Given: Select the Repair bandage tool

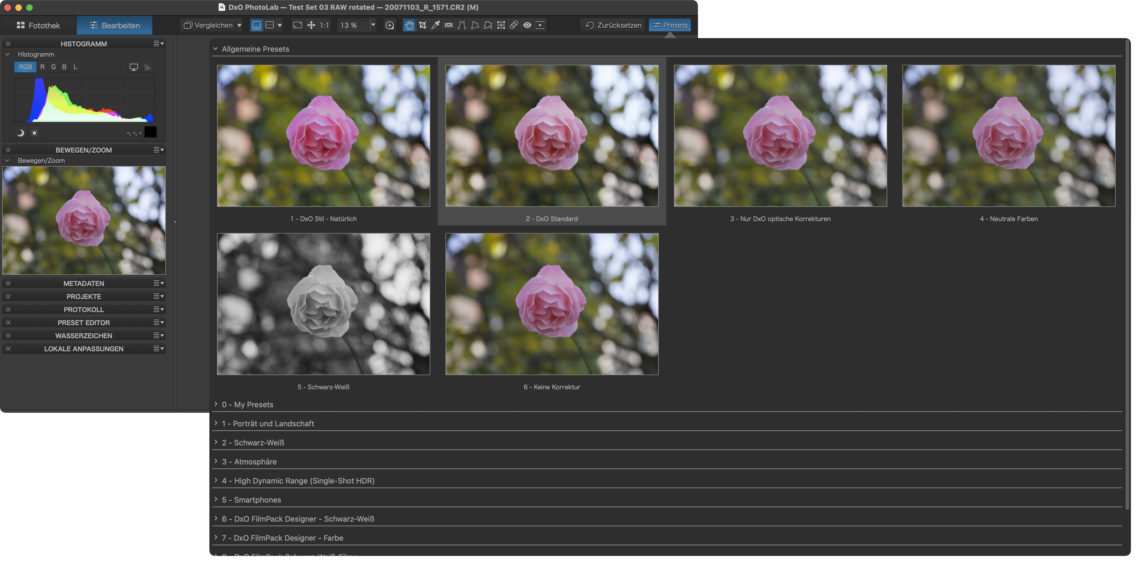Looking at the screenshot, I should coord(514,25).
